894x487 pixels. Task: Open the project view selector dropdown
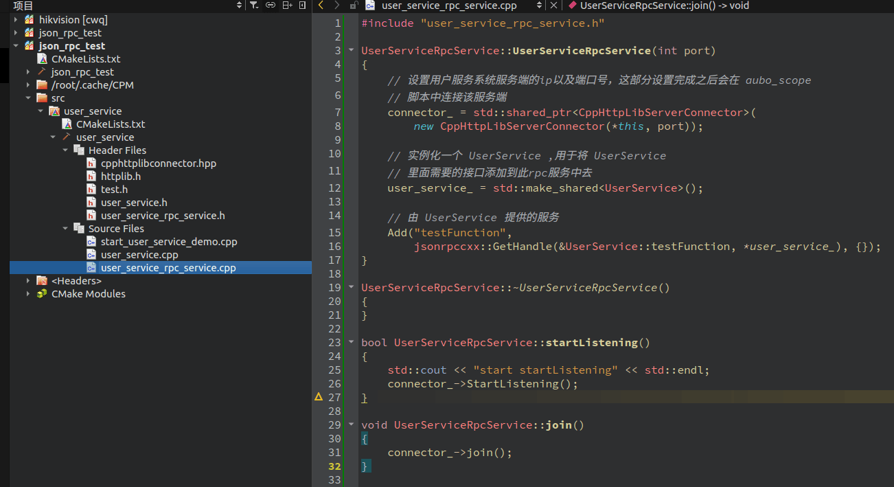tap(239, 5)
